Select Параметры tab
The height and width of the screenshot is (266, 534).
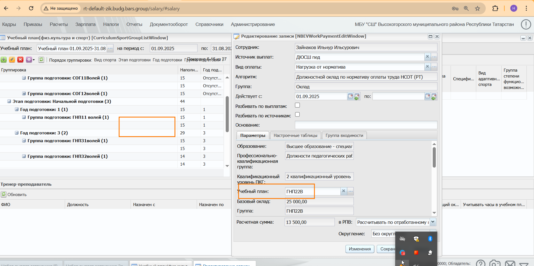coord(253,136)
